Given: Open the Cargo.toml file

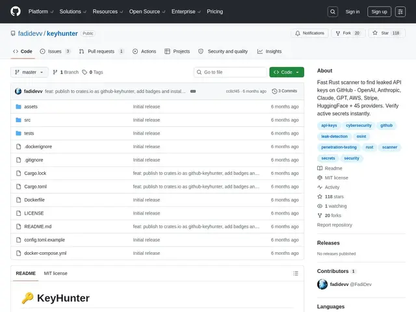Looking at the screenshot, I should [36, 187].
